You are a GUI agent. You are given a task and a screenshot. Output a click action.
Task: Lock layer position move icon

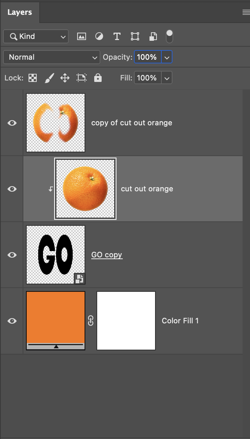point(65,78)
